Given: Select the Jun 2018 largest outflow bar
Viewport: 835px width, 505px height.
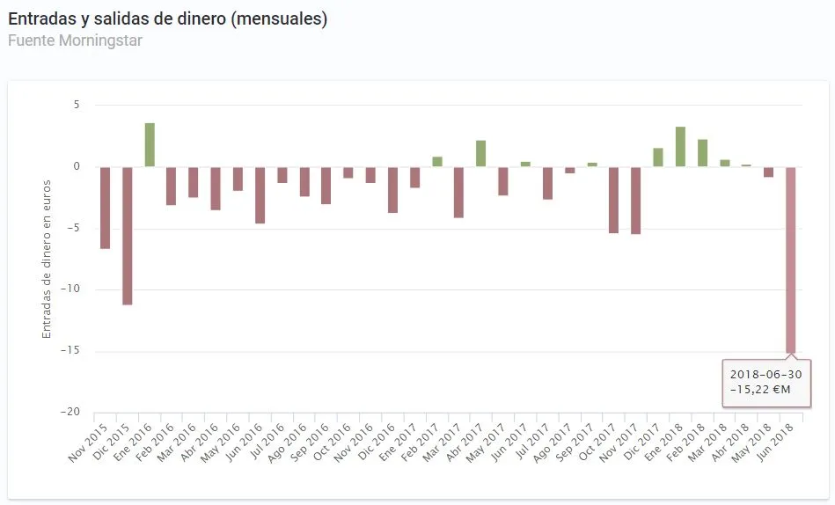Looking at the screenshot, I should click(x=790, y=260).
